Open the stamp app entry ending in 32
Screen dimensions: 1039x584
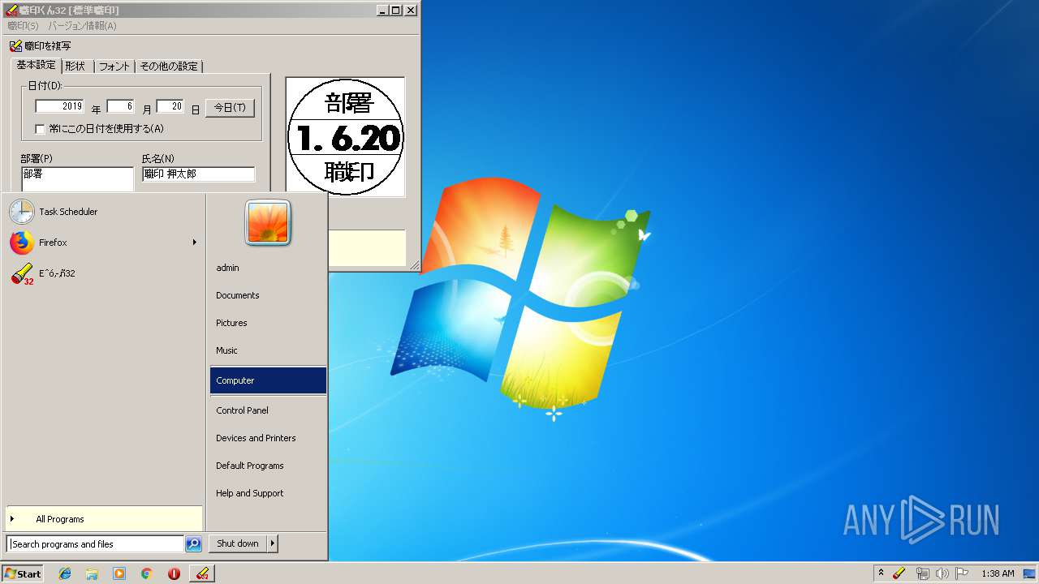pos(102,273)
